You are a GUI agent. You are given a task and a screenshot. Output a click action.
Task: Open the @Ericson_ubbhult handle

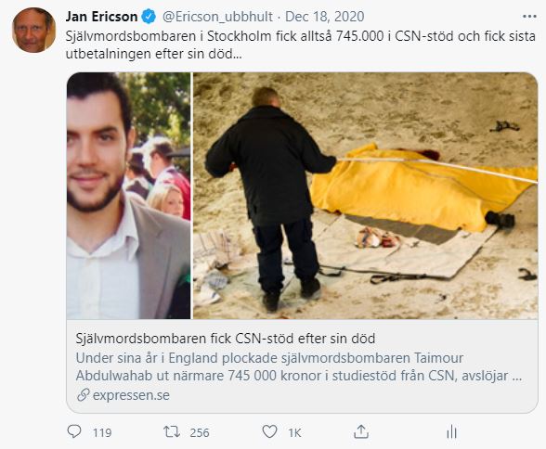217,17
